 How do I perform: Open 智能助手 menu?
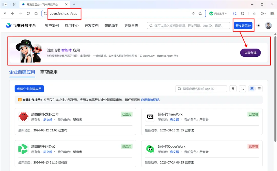point(111,26)
